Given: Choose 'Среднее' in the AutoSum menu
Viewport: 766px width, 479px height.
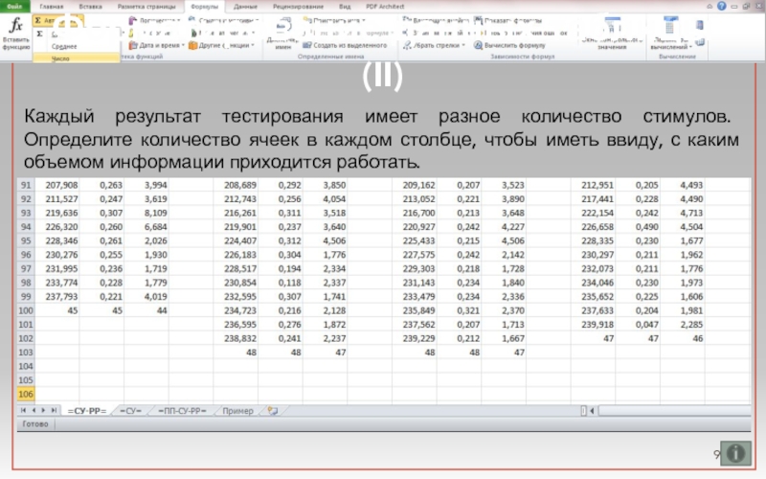Looking at the screenshot, I should tap(64, 45).
